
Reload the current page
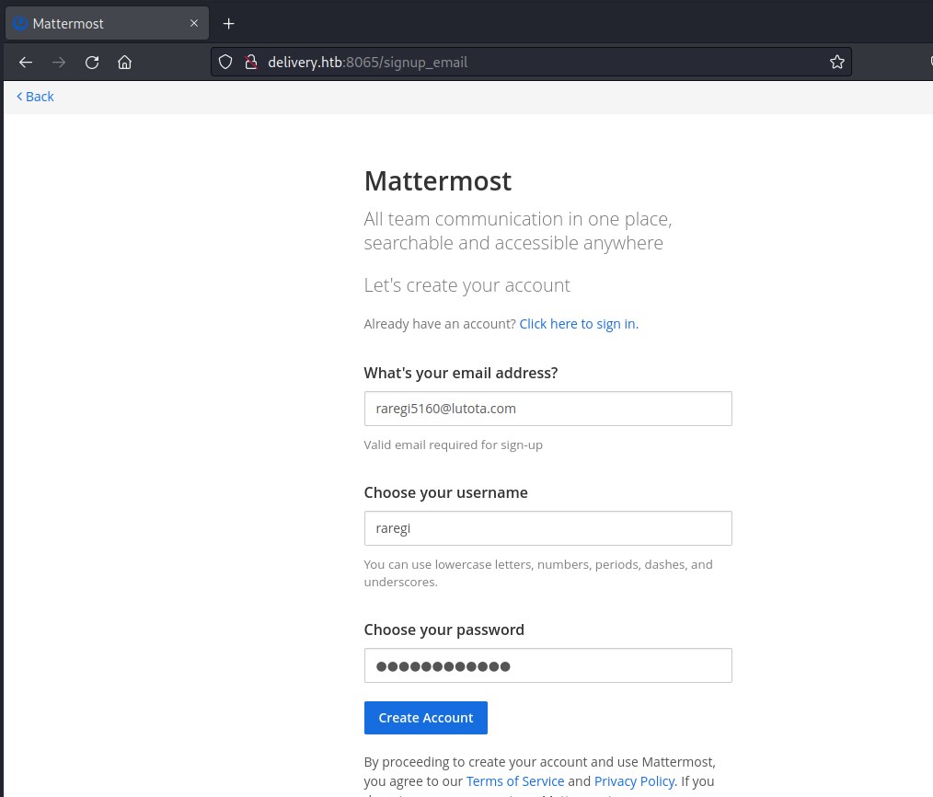click(x=92, y=63)
